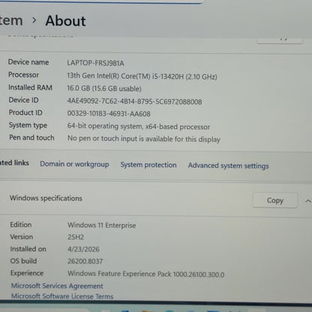312x312 pixels.
Task: Click the Installed on label
Action: pos(28,249)
